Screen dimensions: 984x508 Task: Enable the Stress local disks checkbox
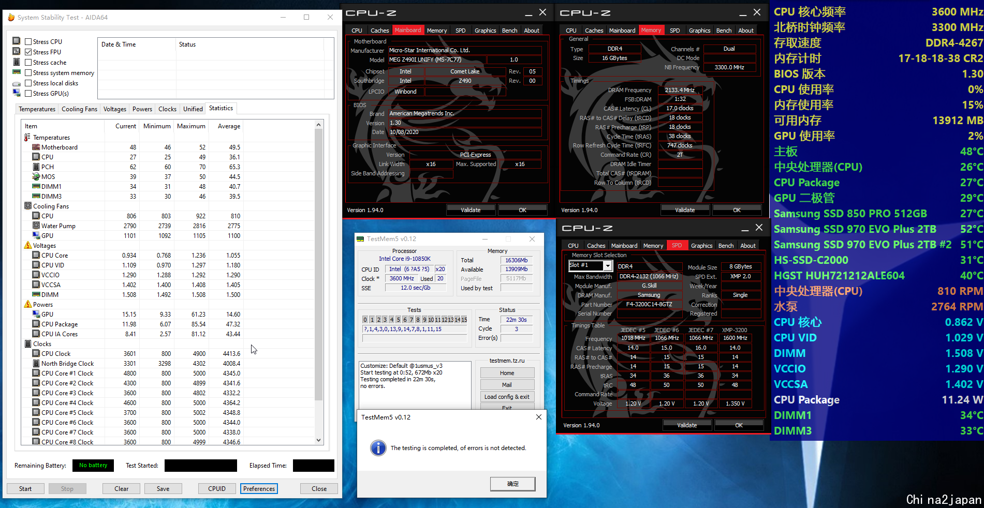click(x=28, y=83)
